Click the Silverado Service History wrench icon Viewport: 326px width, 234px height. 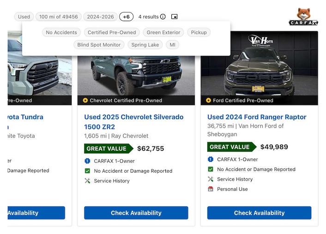tap(87, 181)
